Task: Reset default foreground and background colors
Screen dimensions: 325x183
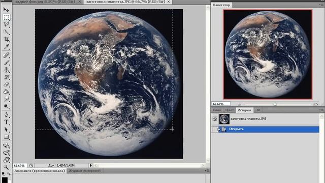Action: (x=4, y=174)
